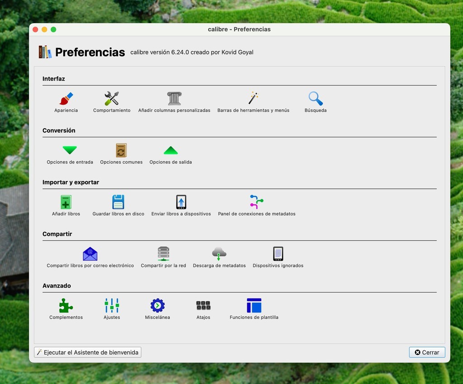
Task: Click the Preferencias title text
Action: [90, 52]
